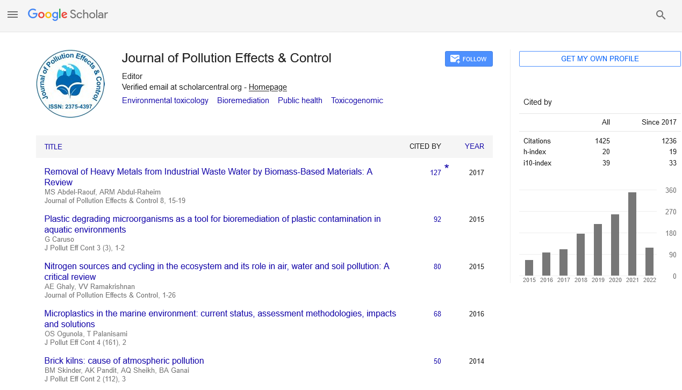
Task: Click the 2020 bar in citations chart
Action: click(615, 245)
